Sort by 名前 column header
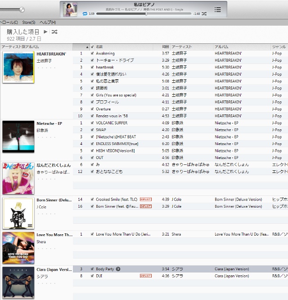 (x=124, y=47)
